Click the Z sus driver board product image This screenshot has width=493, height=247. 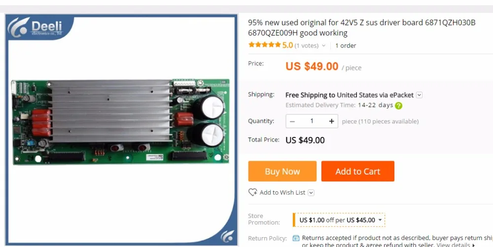click(121, 122)
